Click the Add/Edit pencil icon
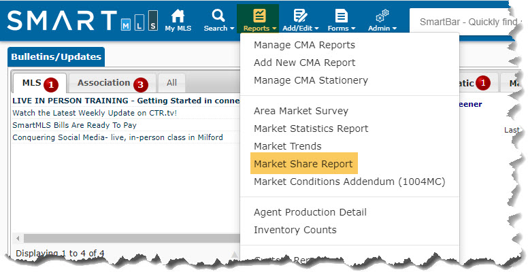528x272 pixels. point(300,16)
